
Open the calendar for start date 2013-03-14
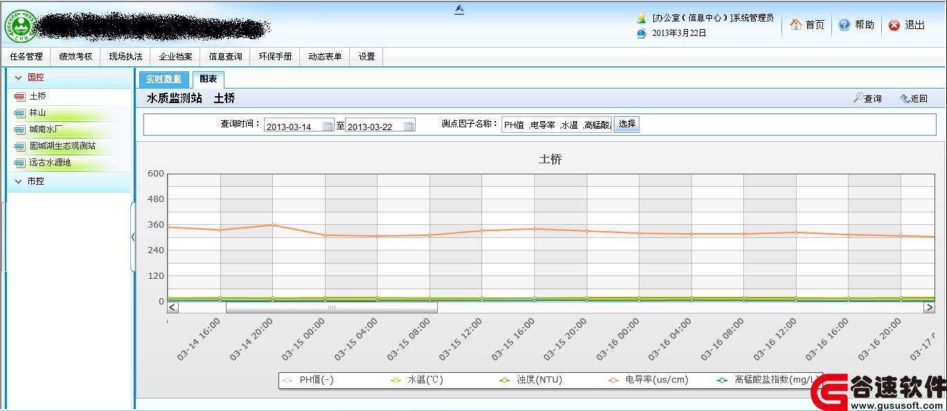pyautogui.click(x=328, y=127)
